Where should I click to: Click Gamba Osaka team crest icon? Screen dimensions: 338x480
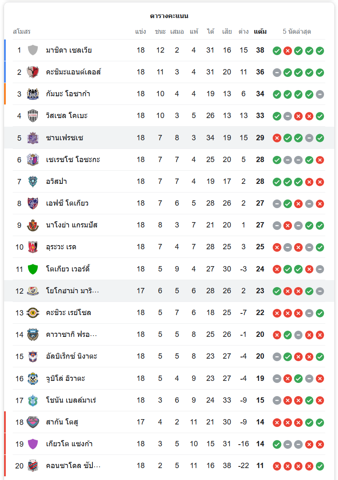click(x=33, y=94)
